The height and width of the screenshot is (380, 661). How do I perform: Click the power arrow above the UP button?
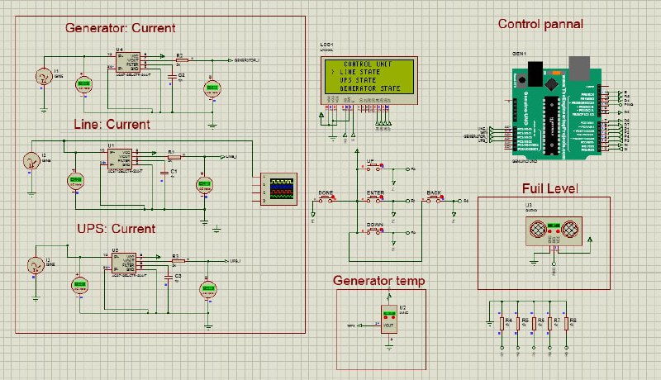[x=357, y=151]
